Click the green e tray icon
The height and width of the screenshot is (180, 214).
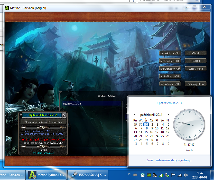(143, 175)
